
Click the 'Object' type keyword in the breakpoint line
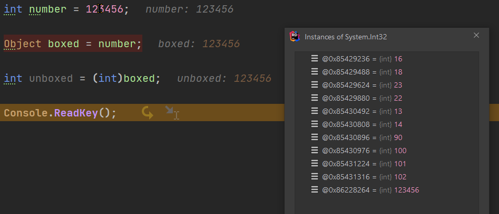[x=22, y=44]
